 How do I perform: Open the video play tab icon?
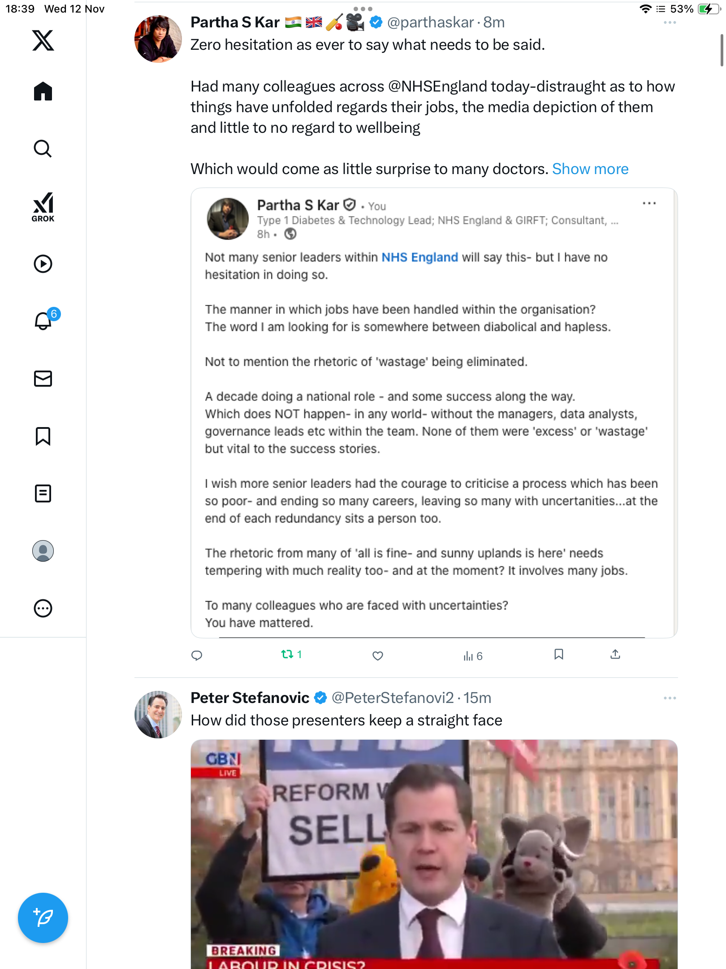pos(43,264)
